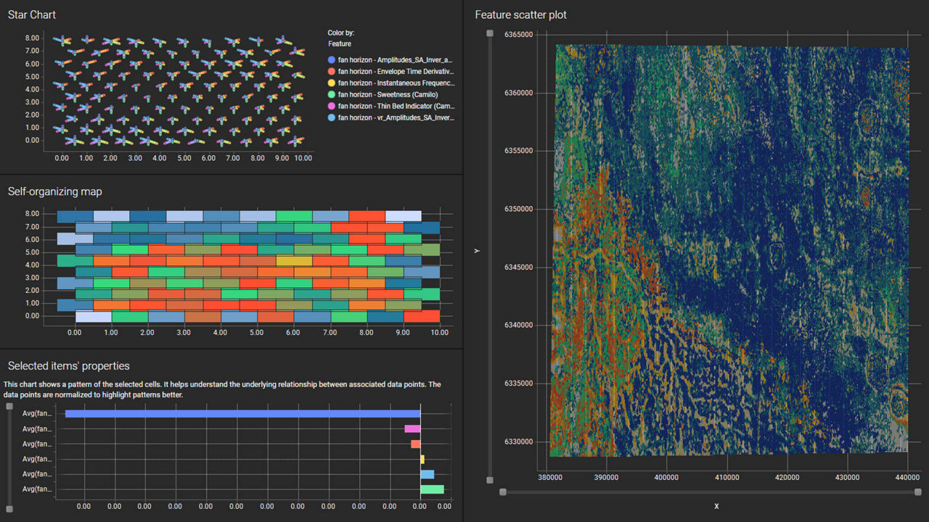Click the pink bar in the properties chart

coord(412,429)
